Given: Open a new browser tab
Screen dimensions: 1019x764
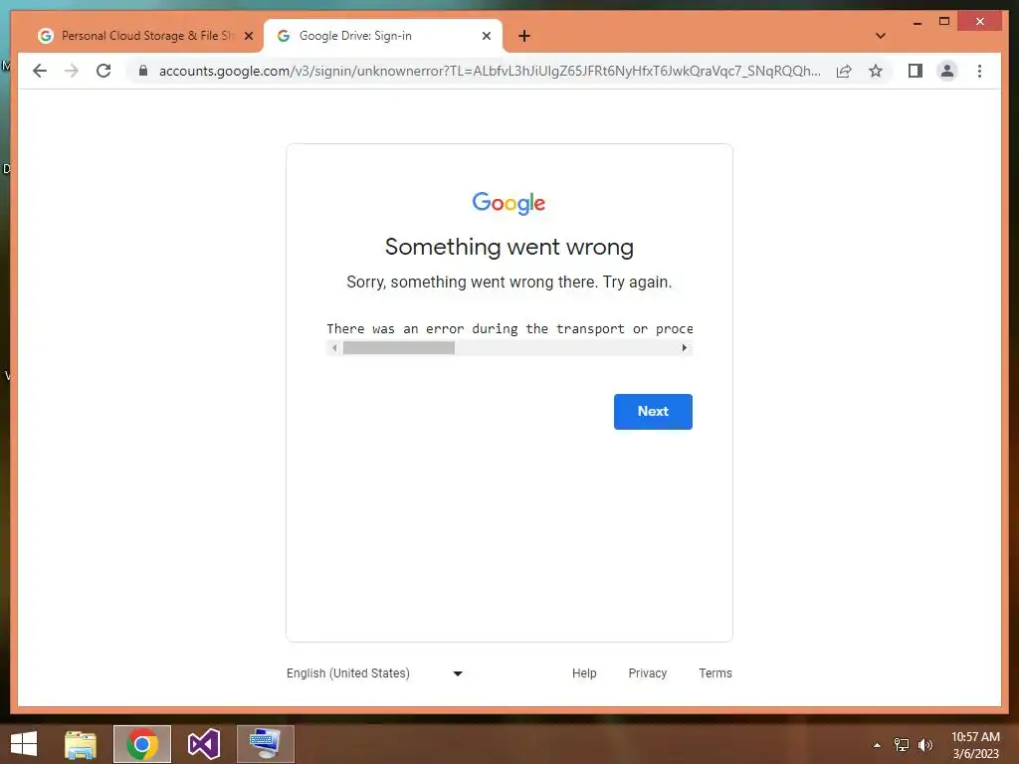Looking at the screenshot, I should (x=523, y=36).
